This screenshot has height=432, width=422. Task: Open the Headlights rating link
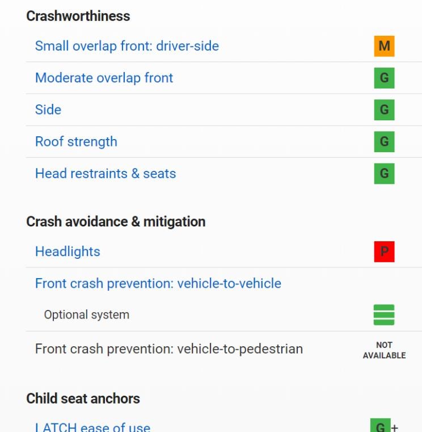67,252
